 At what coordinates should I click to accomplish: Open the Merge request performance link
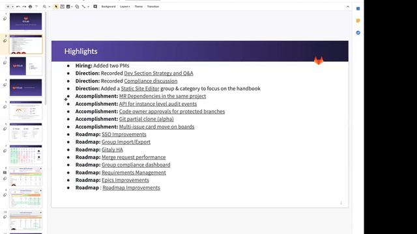pyautogui.click(x=134, y=157)
